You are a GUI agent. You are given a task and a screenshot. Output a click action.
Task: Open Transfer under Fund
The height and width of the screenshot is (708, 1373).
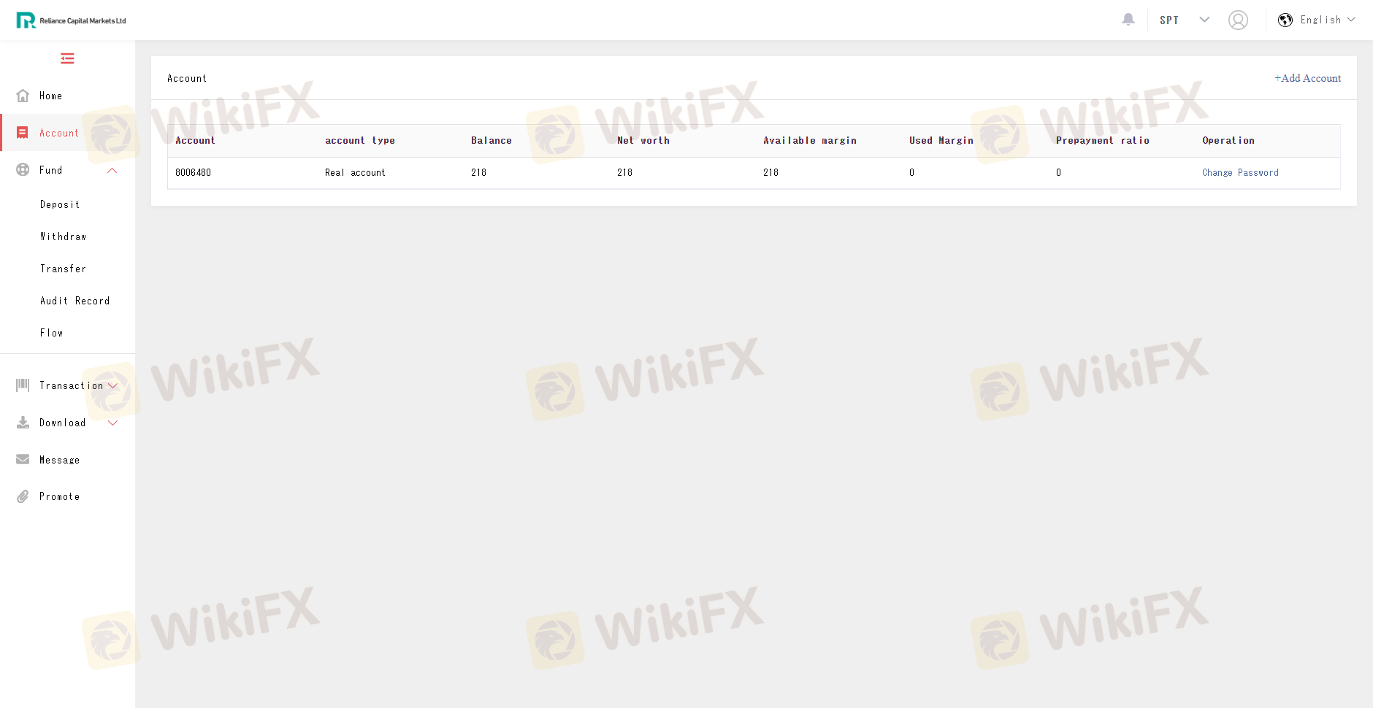(63, 269)
